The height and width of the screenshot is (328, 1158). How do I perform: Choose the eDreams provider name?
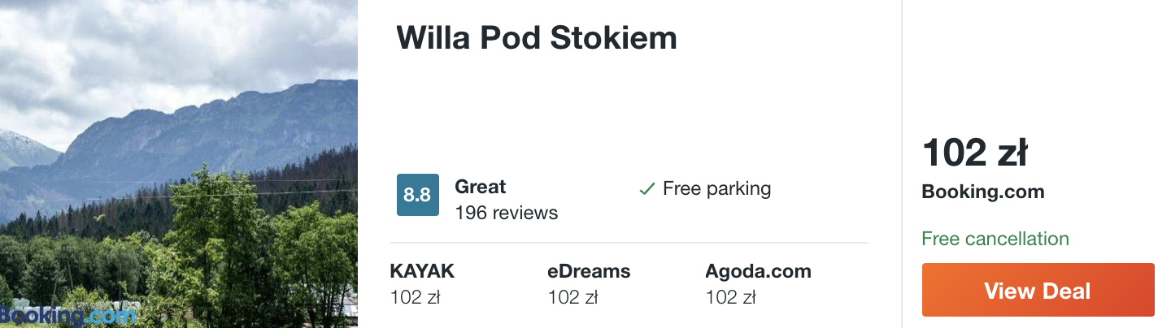pyautogui.click(x=589, y=271)
